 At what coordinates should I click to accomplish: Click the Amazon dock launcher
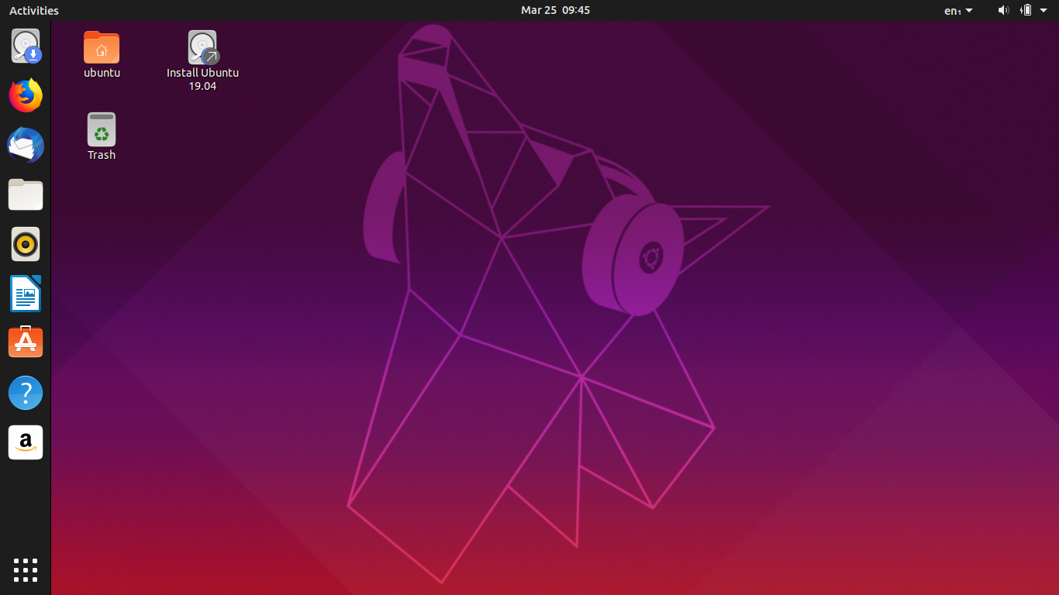pos(26,442)
